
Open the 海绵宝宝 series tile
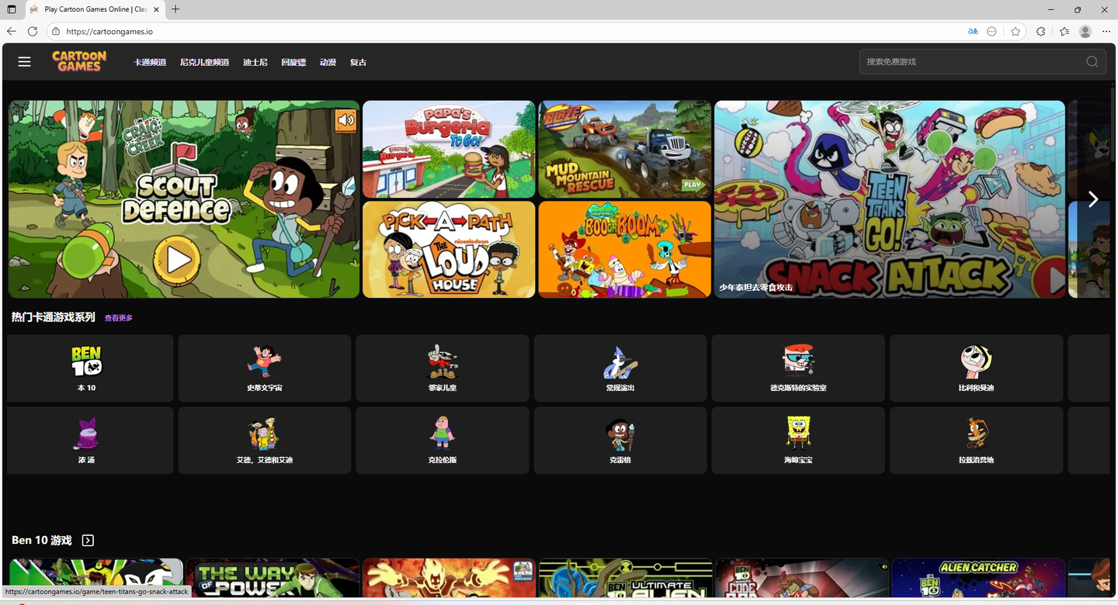point(798,441)
